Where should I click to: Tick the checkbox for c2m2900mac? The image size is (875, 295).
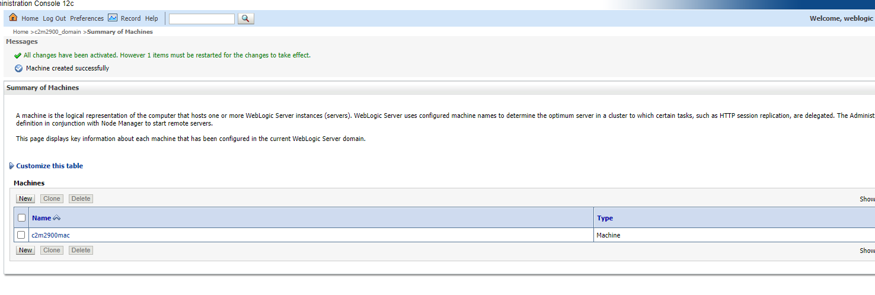(x=21, y=235)
